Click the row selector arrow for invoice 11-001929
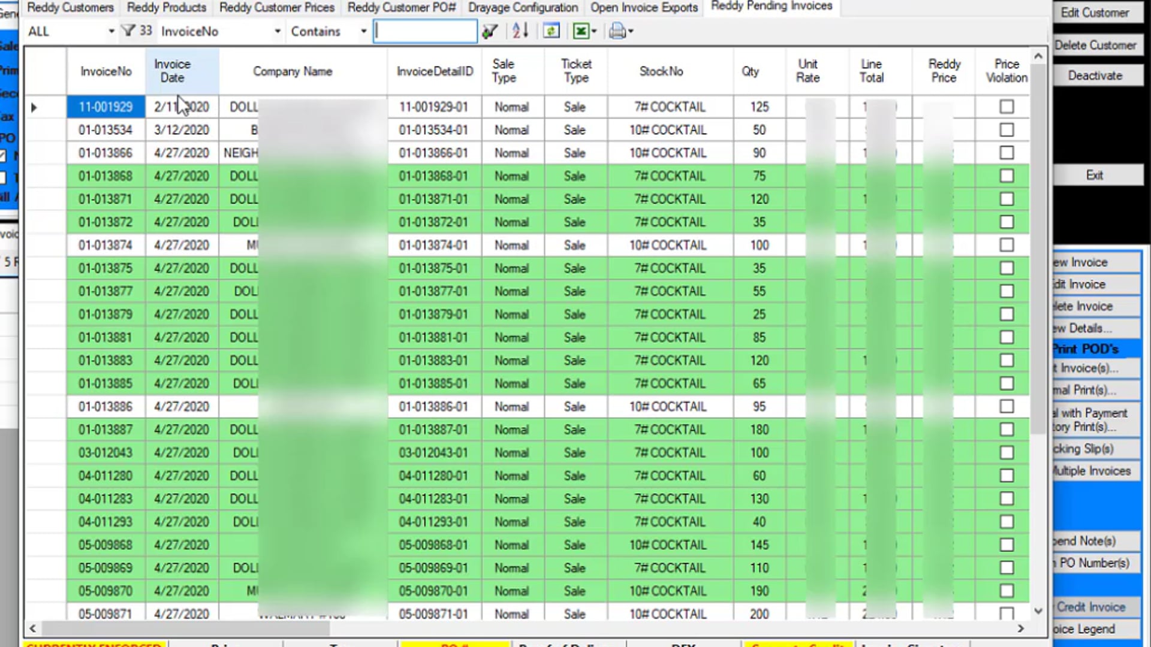The image size is (1151, 647). 34,107
